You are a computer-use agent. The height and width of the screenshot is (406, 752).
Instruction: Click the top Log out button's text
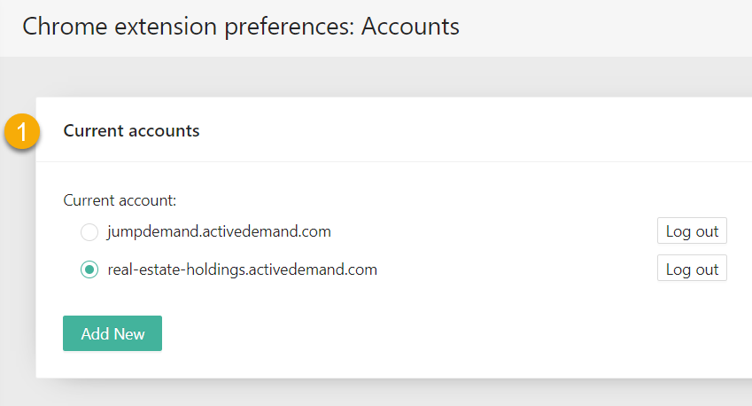[x=692, y=231]
